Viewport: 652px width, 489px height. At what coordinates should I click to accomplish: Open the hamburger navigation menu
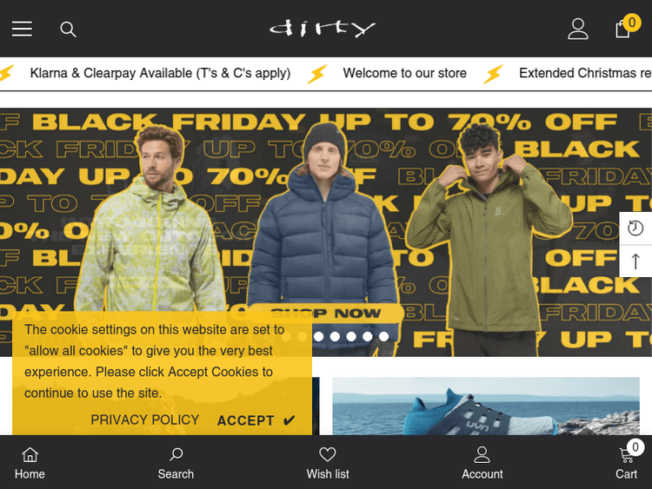(x=22, y=29)
